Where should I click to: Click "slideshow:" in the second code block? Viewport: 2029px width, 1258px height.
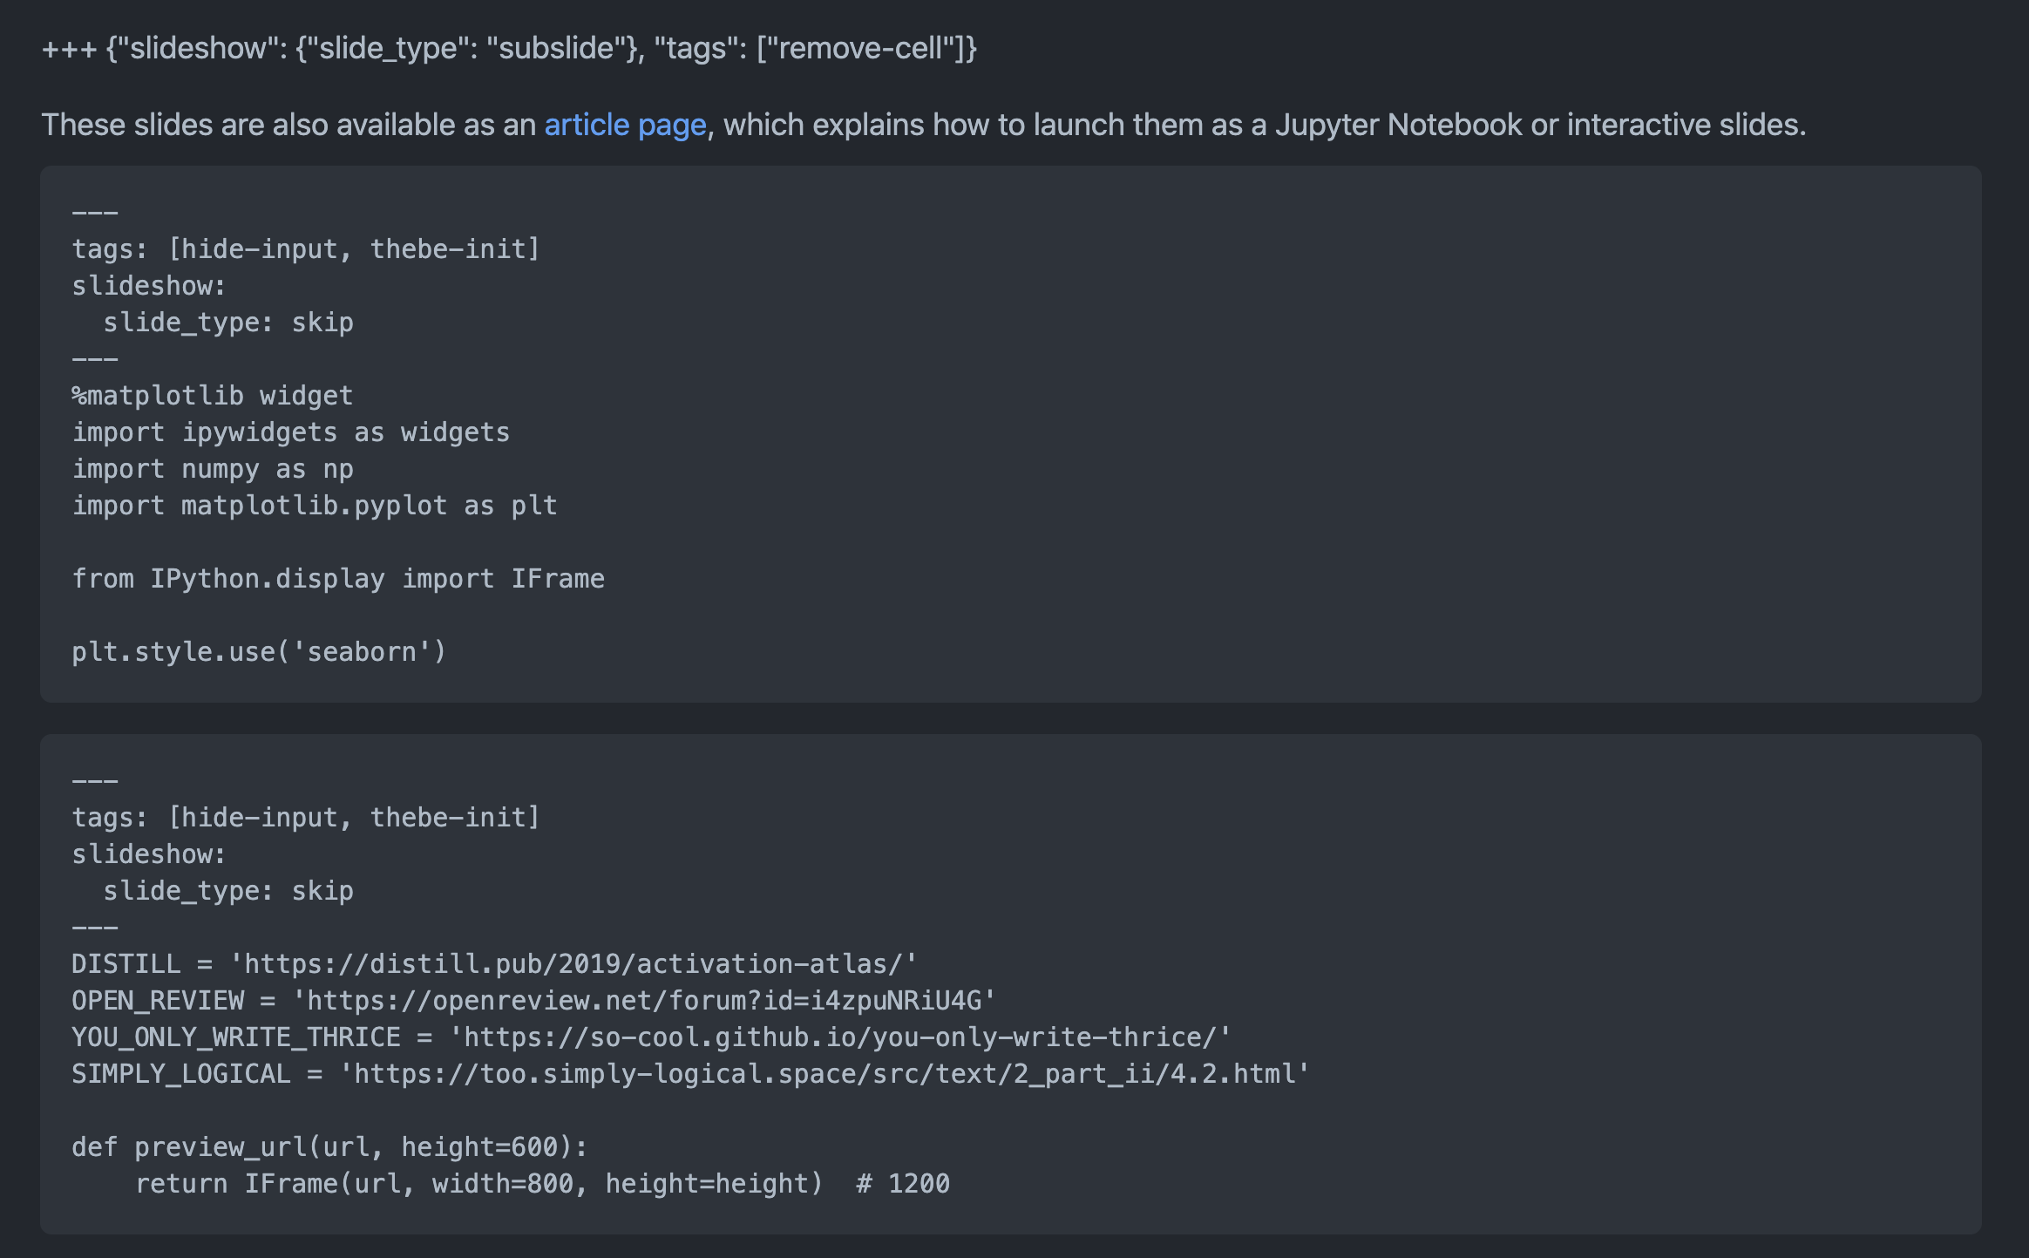[x=149, y=854]
